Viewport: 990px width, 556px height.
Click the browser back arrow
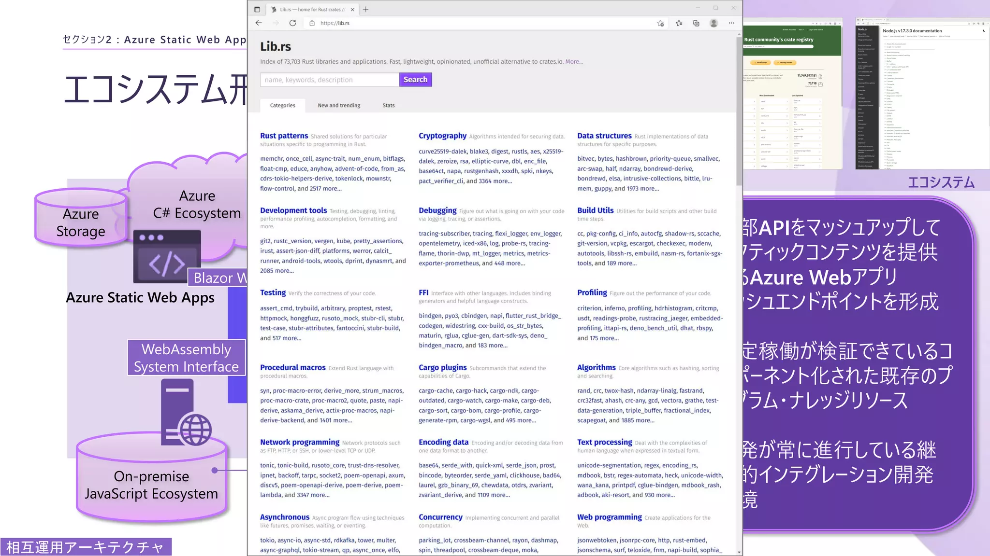coord(259,23)
